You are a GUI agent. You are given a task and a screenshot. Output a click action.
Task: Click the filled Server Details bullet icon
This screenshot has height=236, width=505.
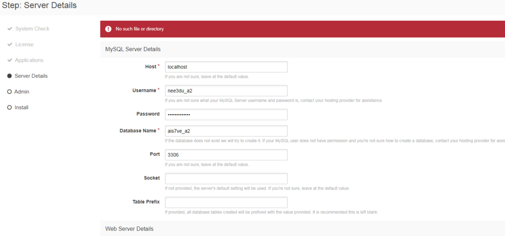point(10,76)
